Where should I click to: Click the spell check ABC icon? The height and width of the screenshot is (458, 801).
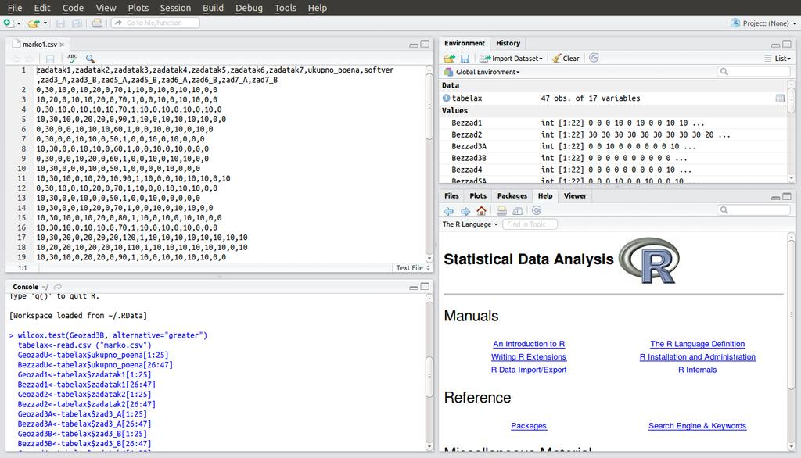pos(73,59)
